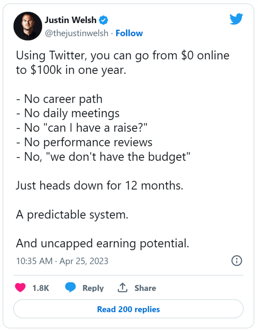Click the "No performance reviews" line

pos(84,142)
